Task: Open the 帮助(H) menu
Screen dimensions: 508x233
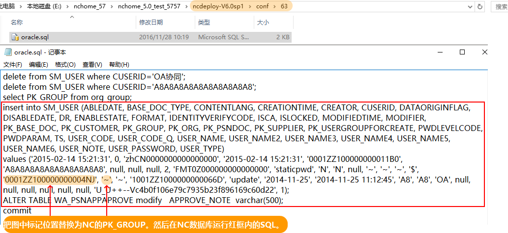Action: (x=119, y=64)
